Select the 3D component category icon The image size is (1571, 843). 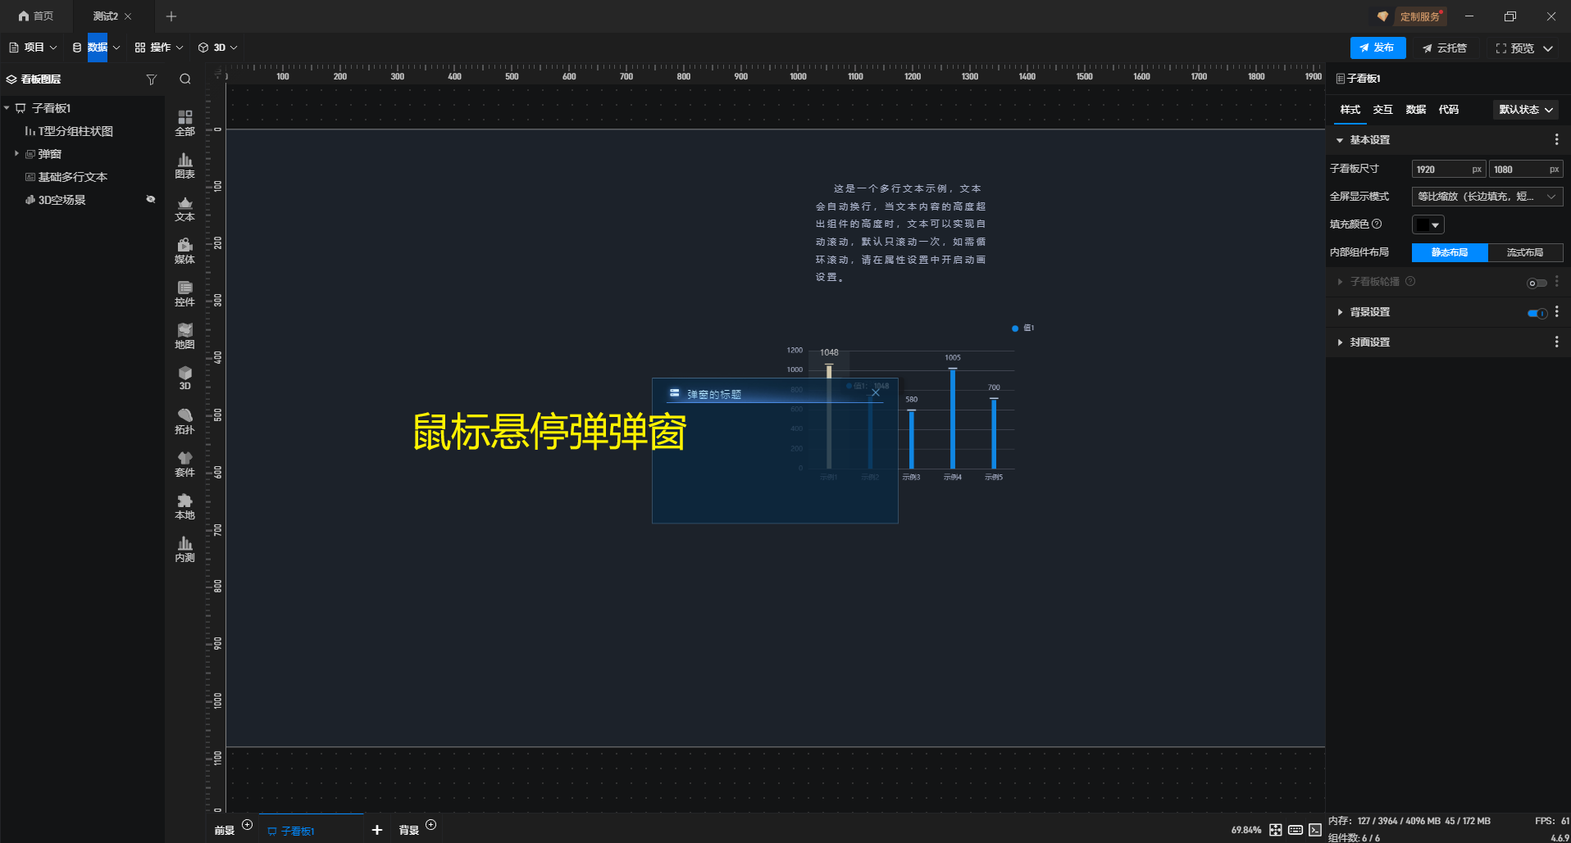tap(184, 378)
